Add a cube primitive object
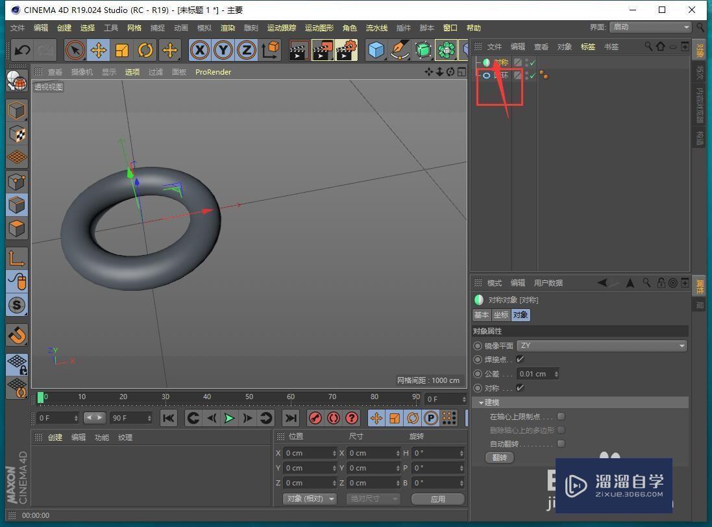Image resolution: width=712 pixels, height=527 pixels. [x=376, y=50]
